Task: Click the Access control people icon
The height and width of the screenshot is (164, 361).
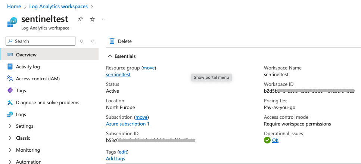Action: pyautogui.click(x=10, y=79)
